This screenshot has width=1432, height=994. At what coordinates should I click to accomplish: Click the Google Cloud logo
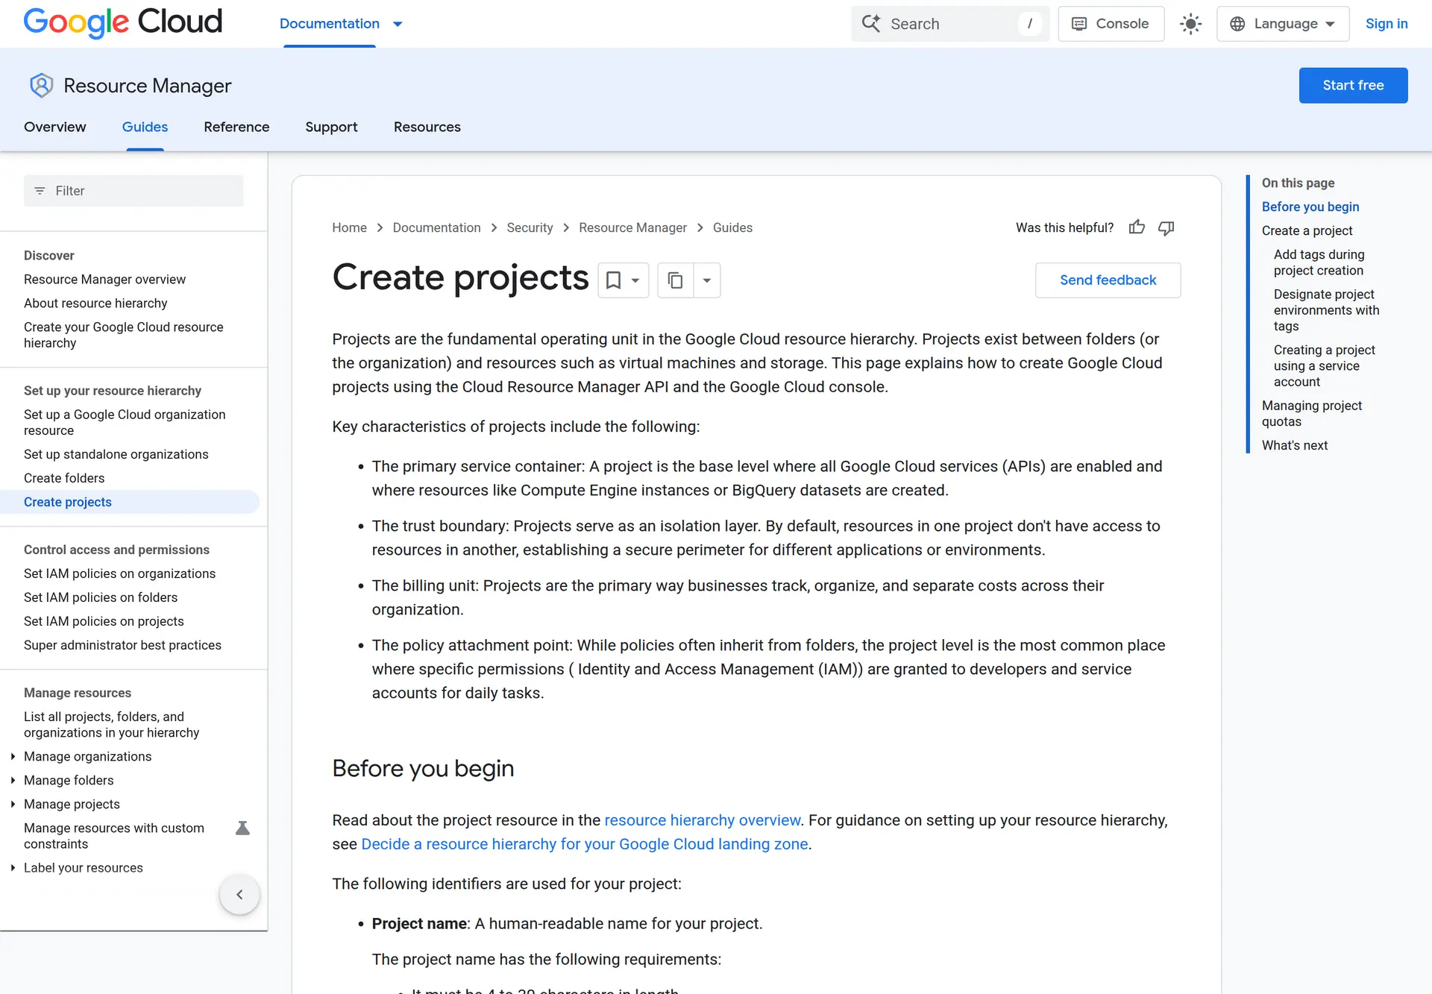coord(123,22)
